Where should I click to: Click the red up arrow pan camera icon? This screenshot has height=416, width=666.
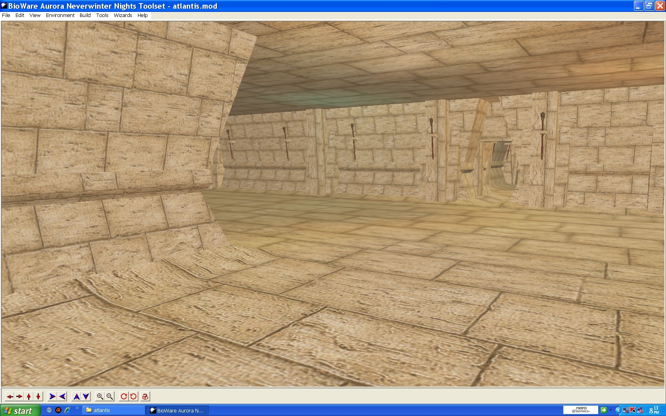pos(29,396)
